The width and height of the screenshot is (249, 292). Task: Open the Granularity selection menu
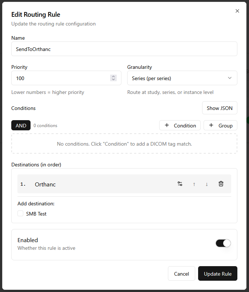coord(182,78)
